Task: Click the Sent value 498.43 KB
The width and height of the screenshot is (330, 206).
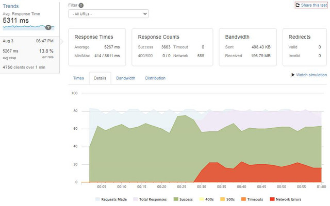Action: coord(261,47)
